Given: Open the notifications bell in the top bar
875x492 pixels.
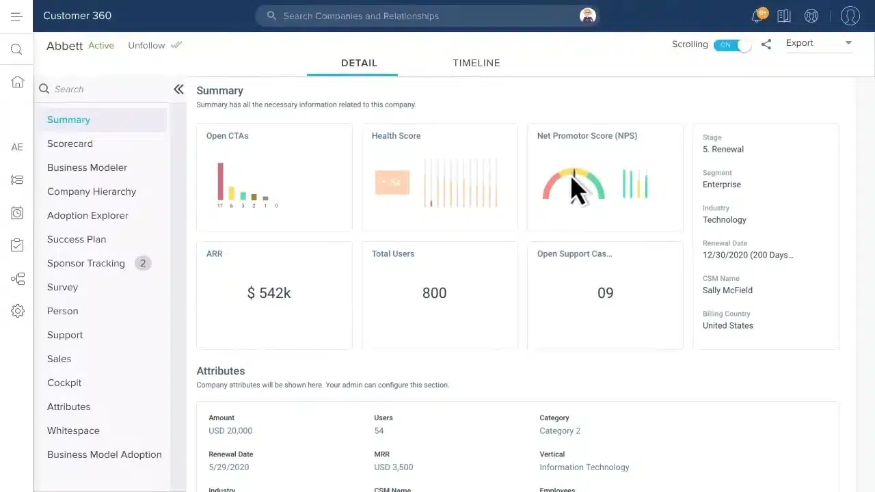Looking at the screenshot, I should pos(756,16).
